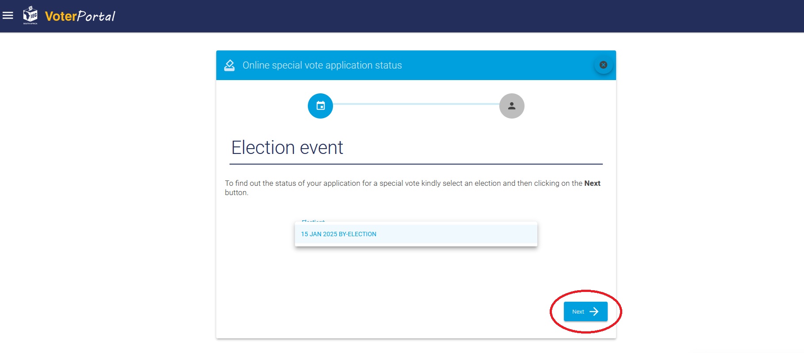Click the VoterPortal title text
Viewport: 804px width, 353px height.
point(80,16)
